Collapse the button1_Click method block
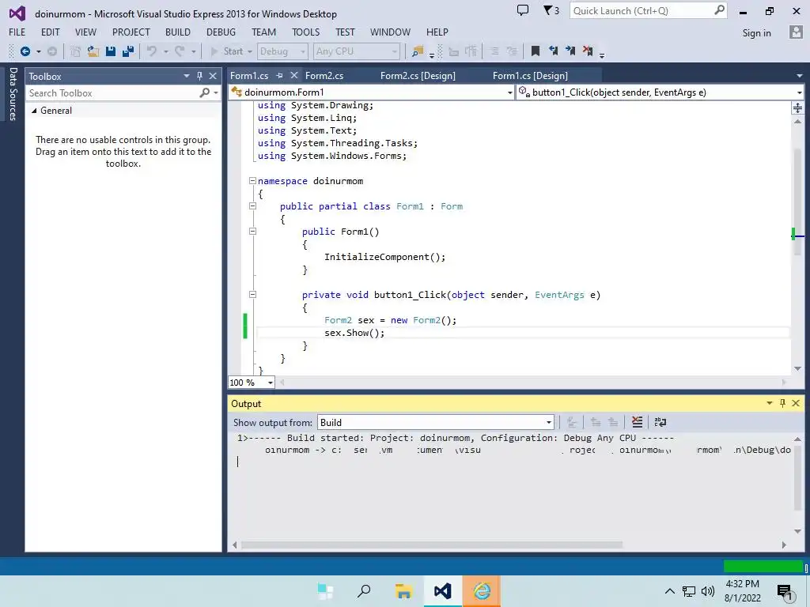Viewport: 810px width, 607px height. pyautogui.click(x=252, y=295)
